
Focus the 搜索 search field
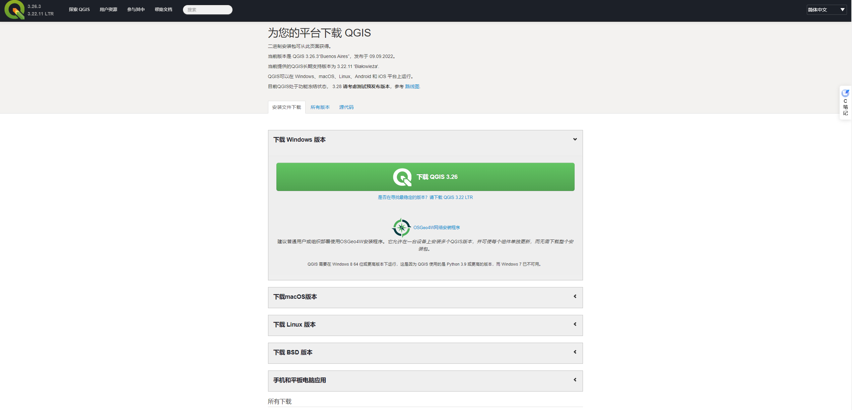point(208,10)
